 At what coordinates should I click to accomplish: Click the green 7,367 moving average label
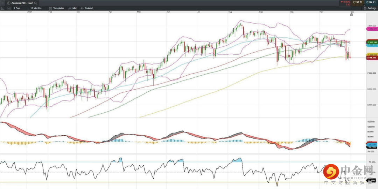[371, 41]
